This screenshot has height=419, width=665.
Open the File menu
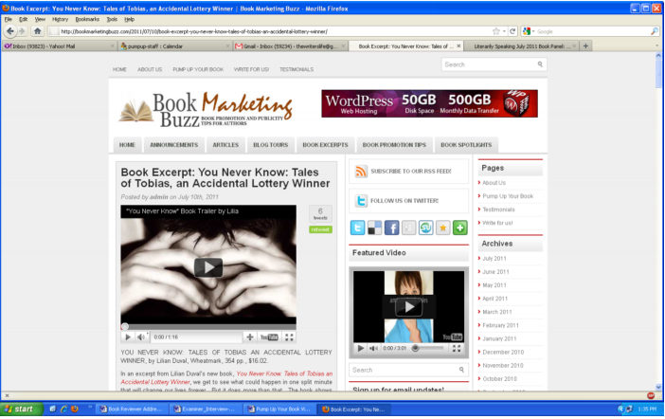point(9,19)
